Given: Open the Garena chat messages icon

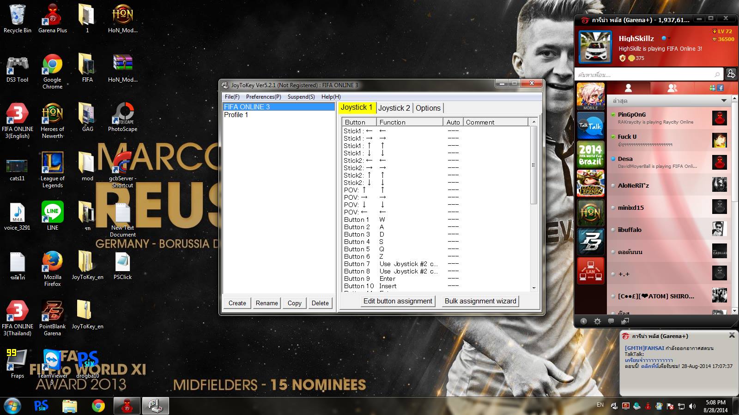Looking at the screenshot, I should point(611,321).
